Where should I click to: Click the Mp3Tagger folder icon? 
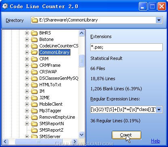point(34,111)
